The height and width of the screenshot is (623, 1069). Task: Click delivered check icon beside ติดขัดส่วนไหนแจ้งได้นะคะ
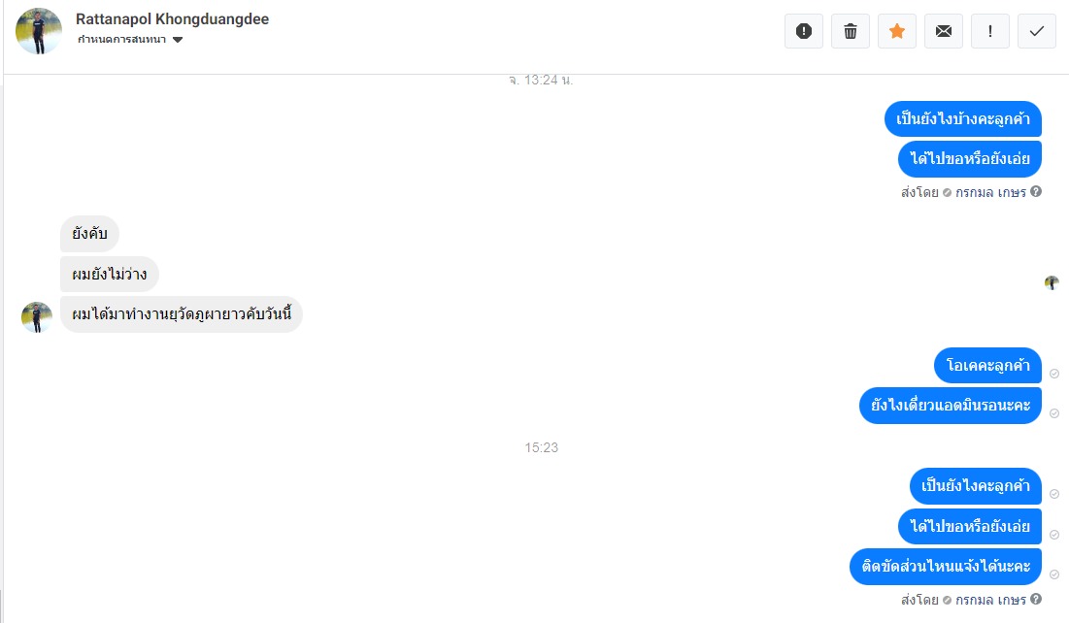[x=1054, y=574]
